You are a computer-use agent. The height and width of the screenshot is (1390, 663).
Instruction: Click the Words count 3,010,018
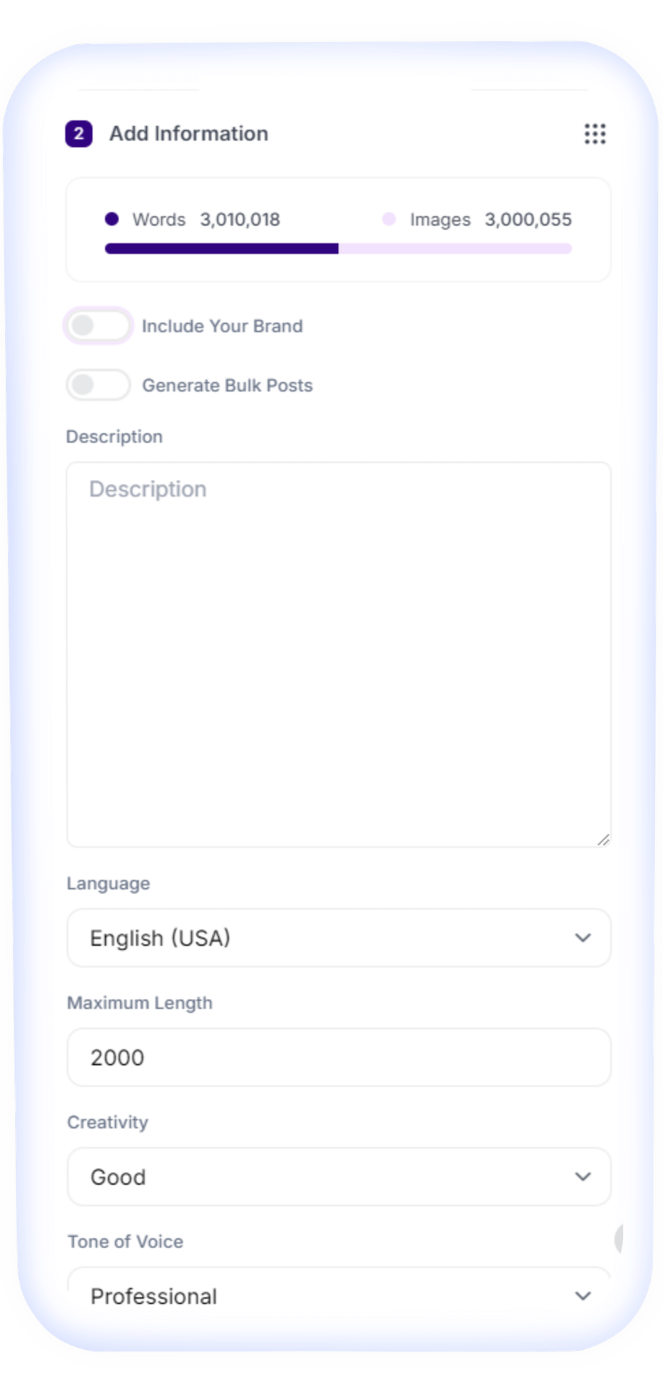(x=240, y=219)
